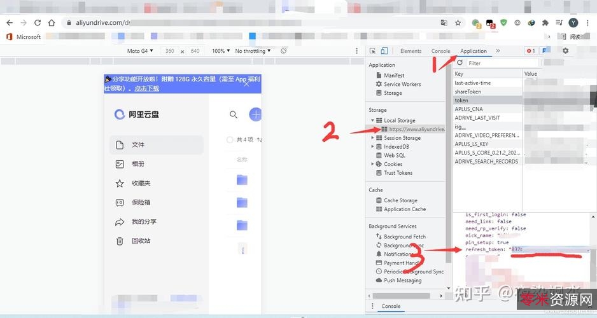
Task: Bookmark this page with the star
Action: tap(458, 23)
